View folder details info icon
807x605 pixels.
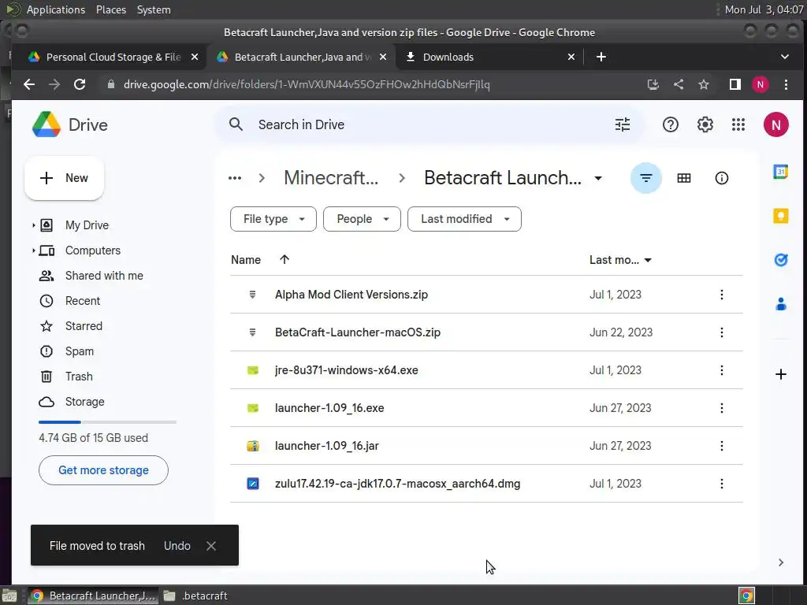tap(721, 178)
